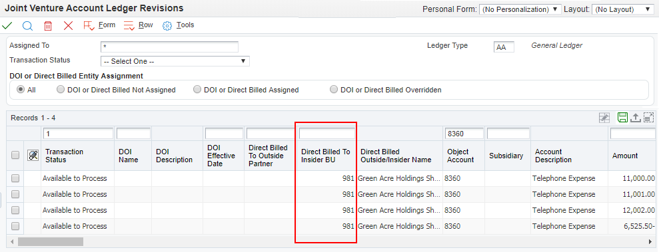Check the select-all header checkbox
659x252 pixels.
click(15, 156)
